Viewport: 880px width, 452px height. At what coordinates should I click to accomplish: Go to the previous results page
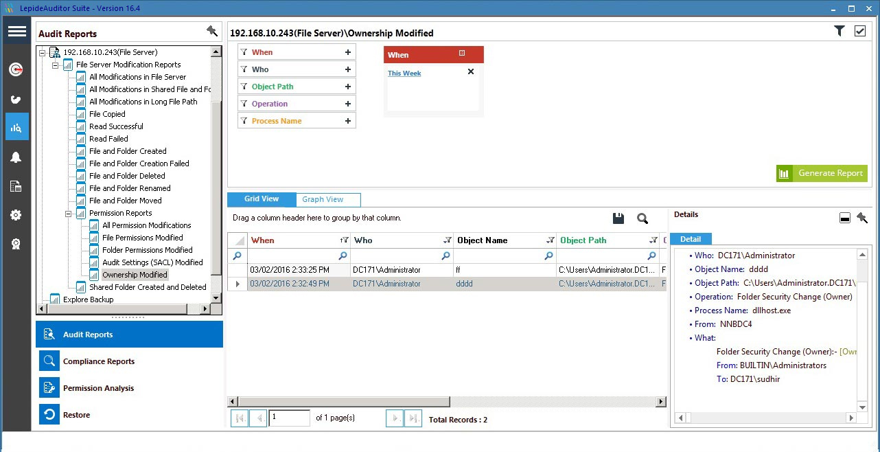coord(258,418)
